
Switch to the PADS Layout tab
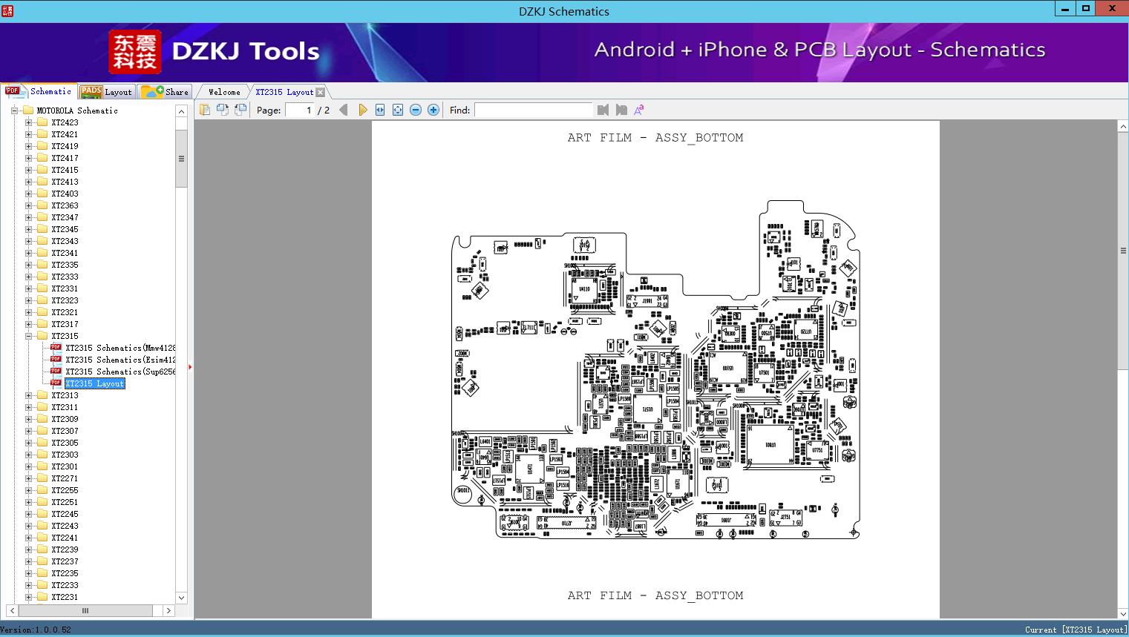coord(106,92)
